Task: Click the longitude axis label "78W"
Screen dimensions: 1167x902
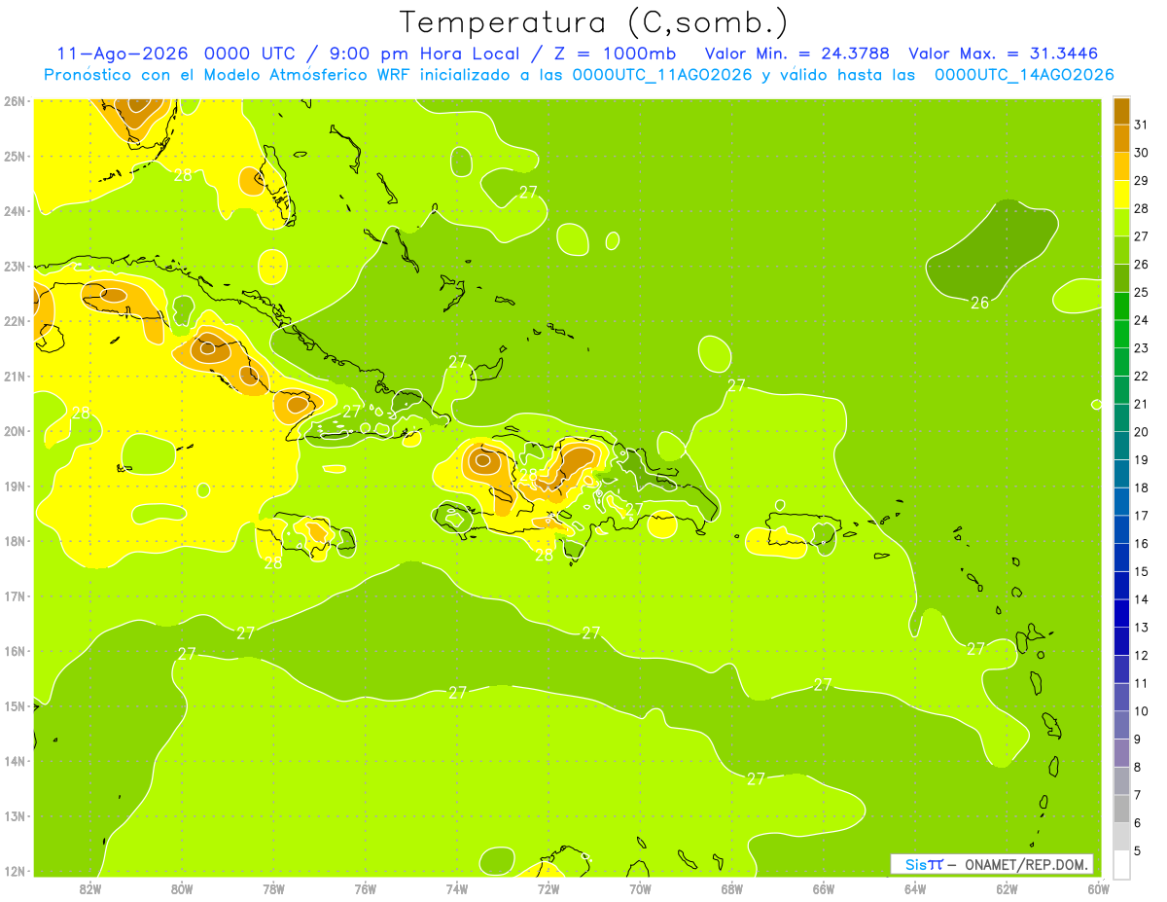Action: coord(273,889)
